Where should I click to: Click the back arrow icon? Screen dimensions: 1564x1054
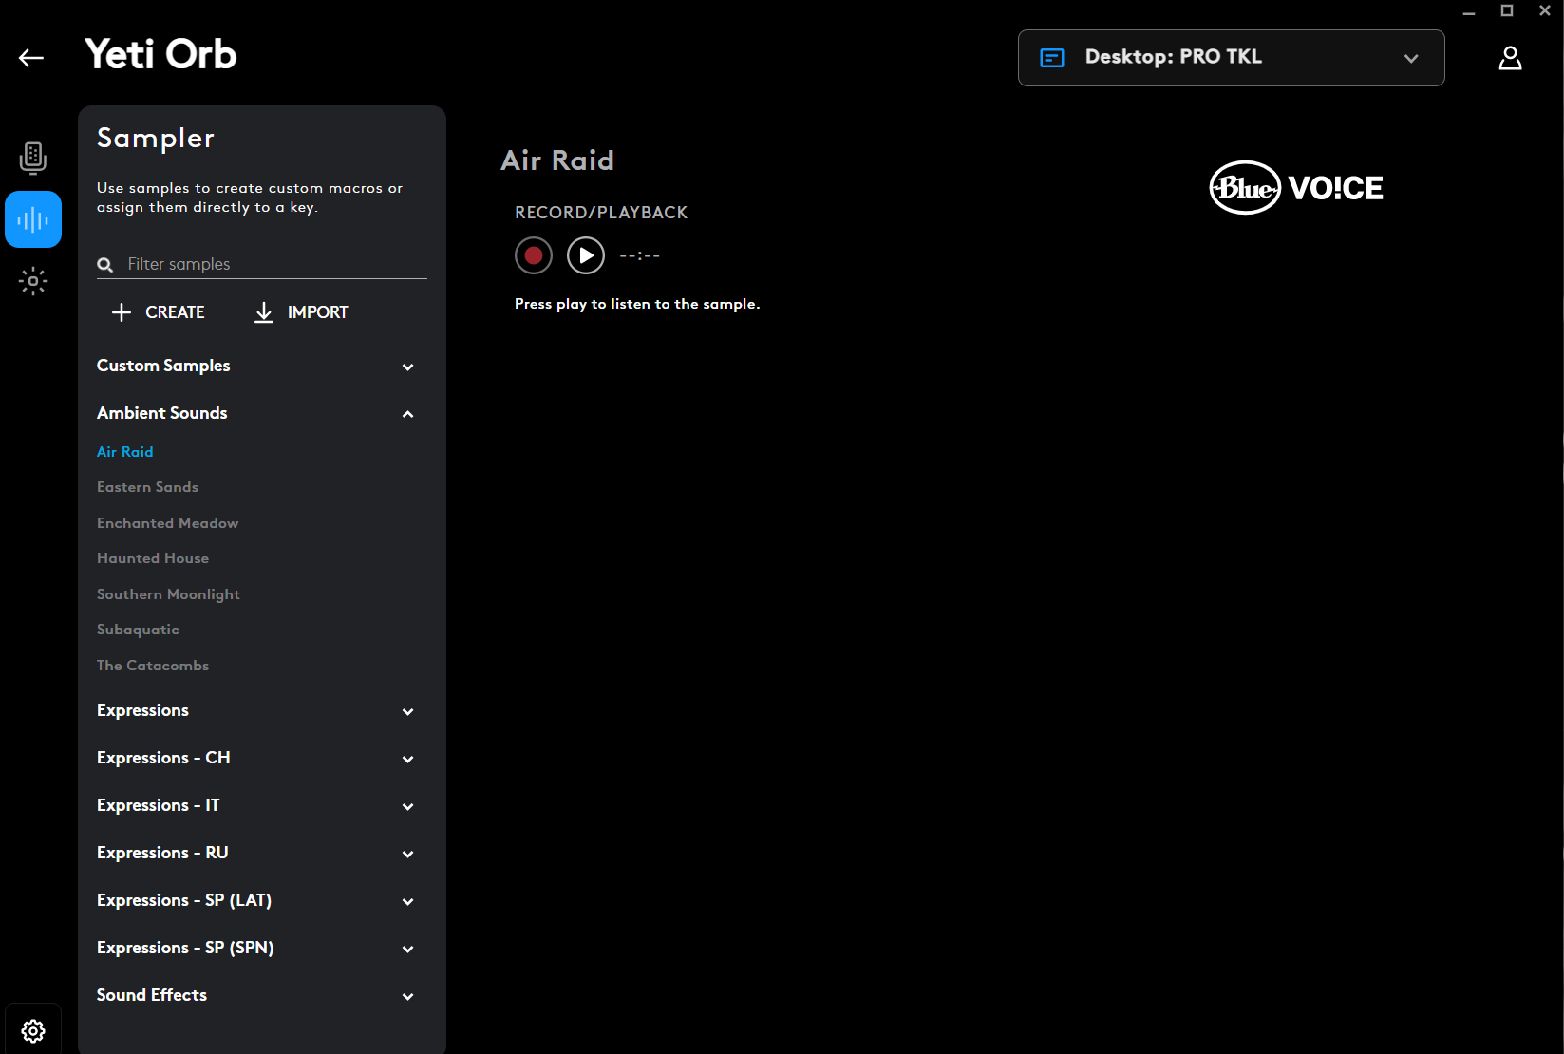[x=31, y=58]
